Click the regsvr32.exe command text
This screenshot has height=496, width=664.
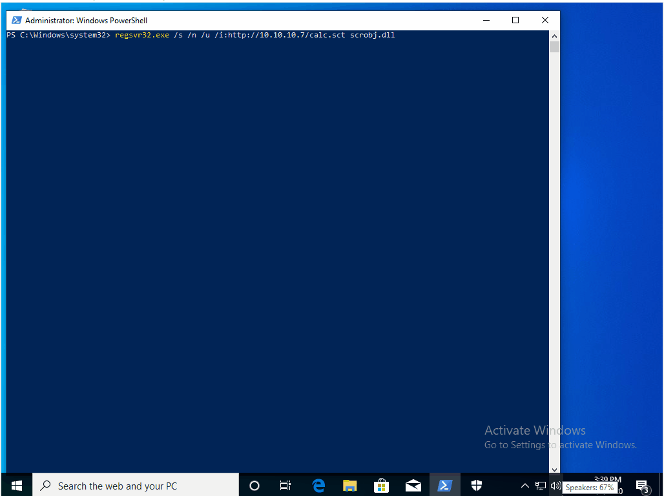click(142, 35)
